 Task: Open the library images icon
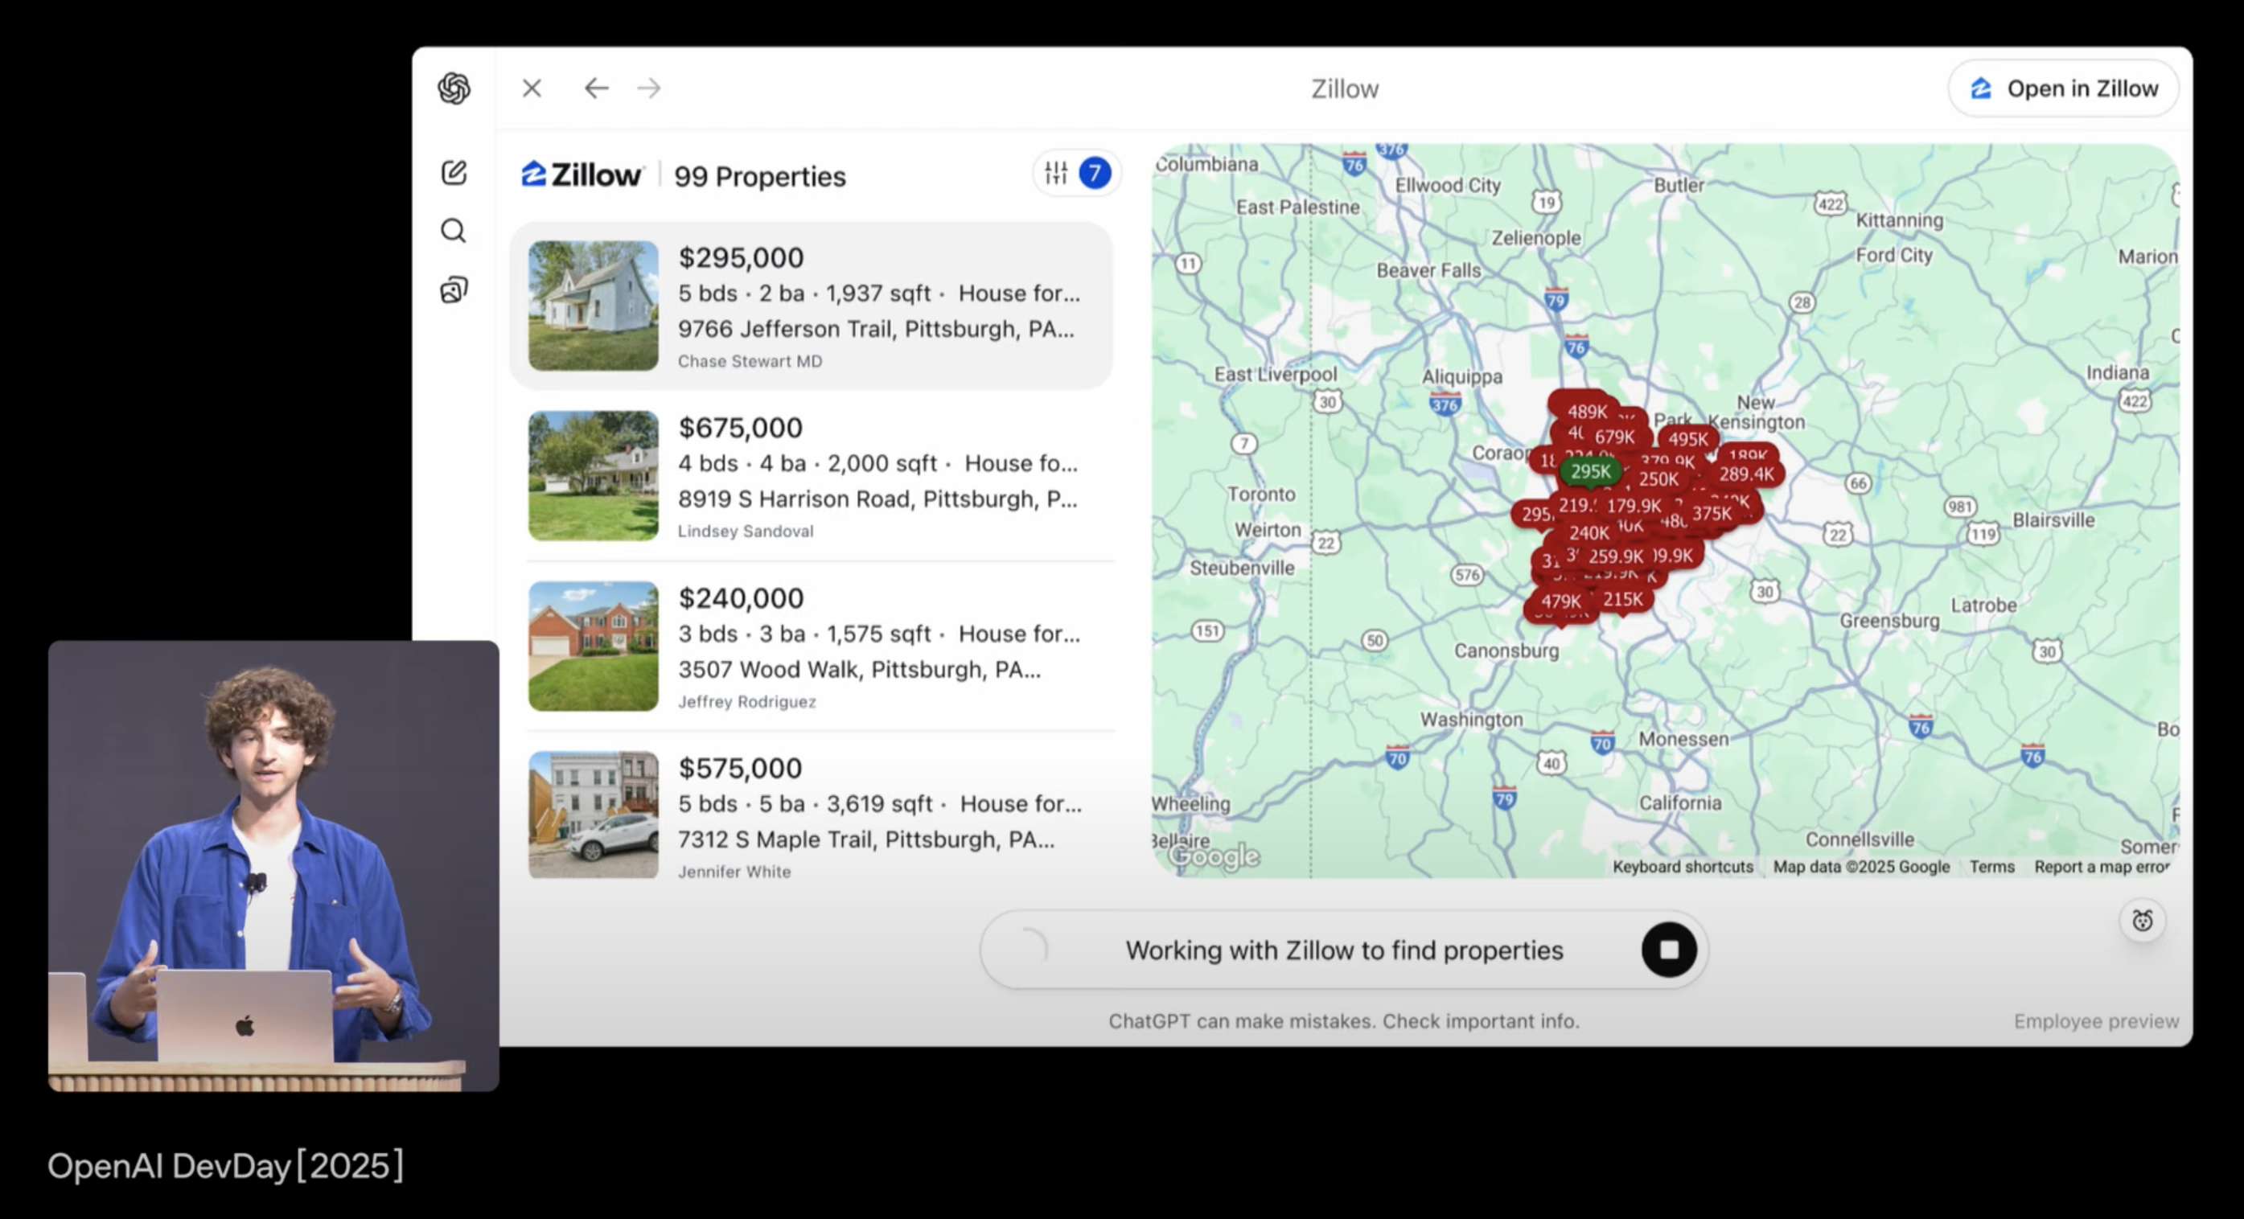click(454, 289)
